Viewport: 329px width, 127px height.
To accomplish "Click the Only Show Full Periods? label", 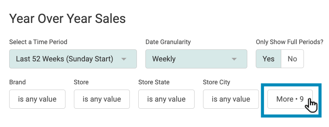I will (x=289, y=42).
